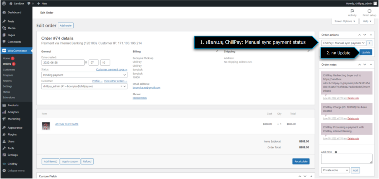The height and width of the screenshot is (179, 379).
Task: Open the ASTRAY RED FRAME item link
Action: coord(67,124)
